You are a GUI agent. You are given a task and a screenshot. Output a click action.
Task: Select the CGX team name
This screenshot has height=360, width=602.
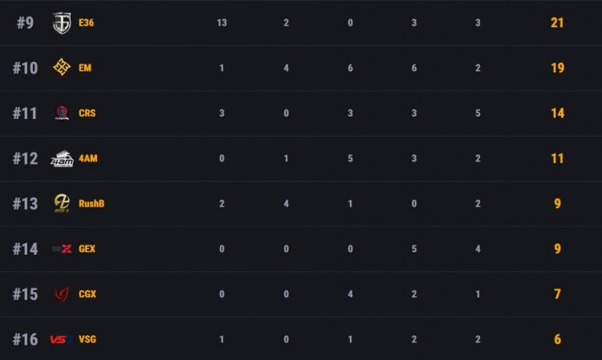[87, 294]
